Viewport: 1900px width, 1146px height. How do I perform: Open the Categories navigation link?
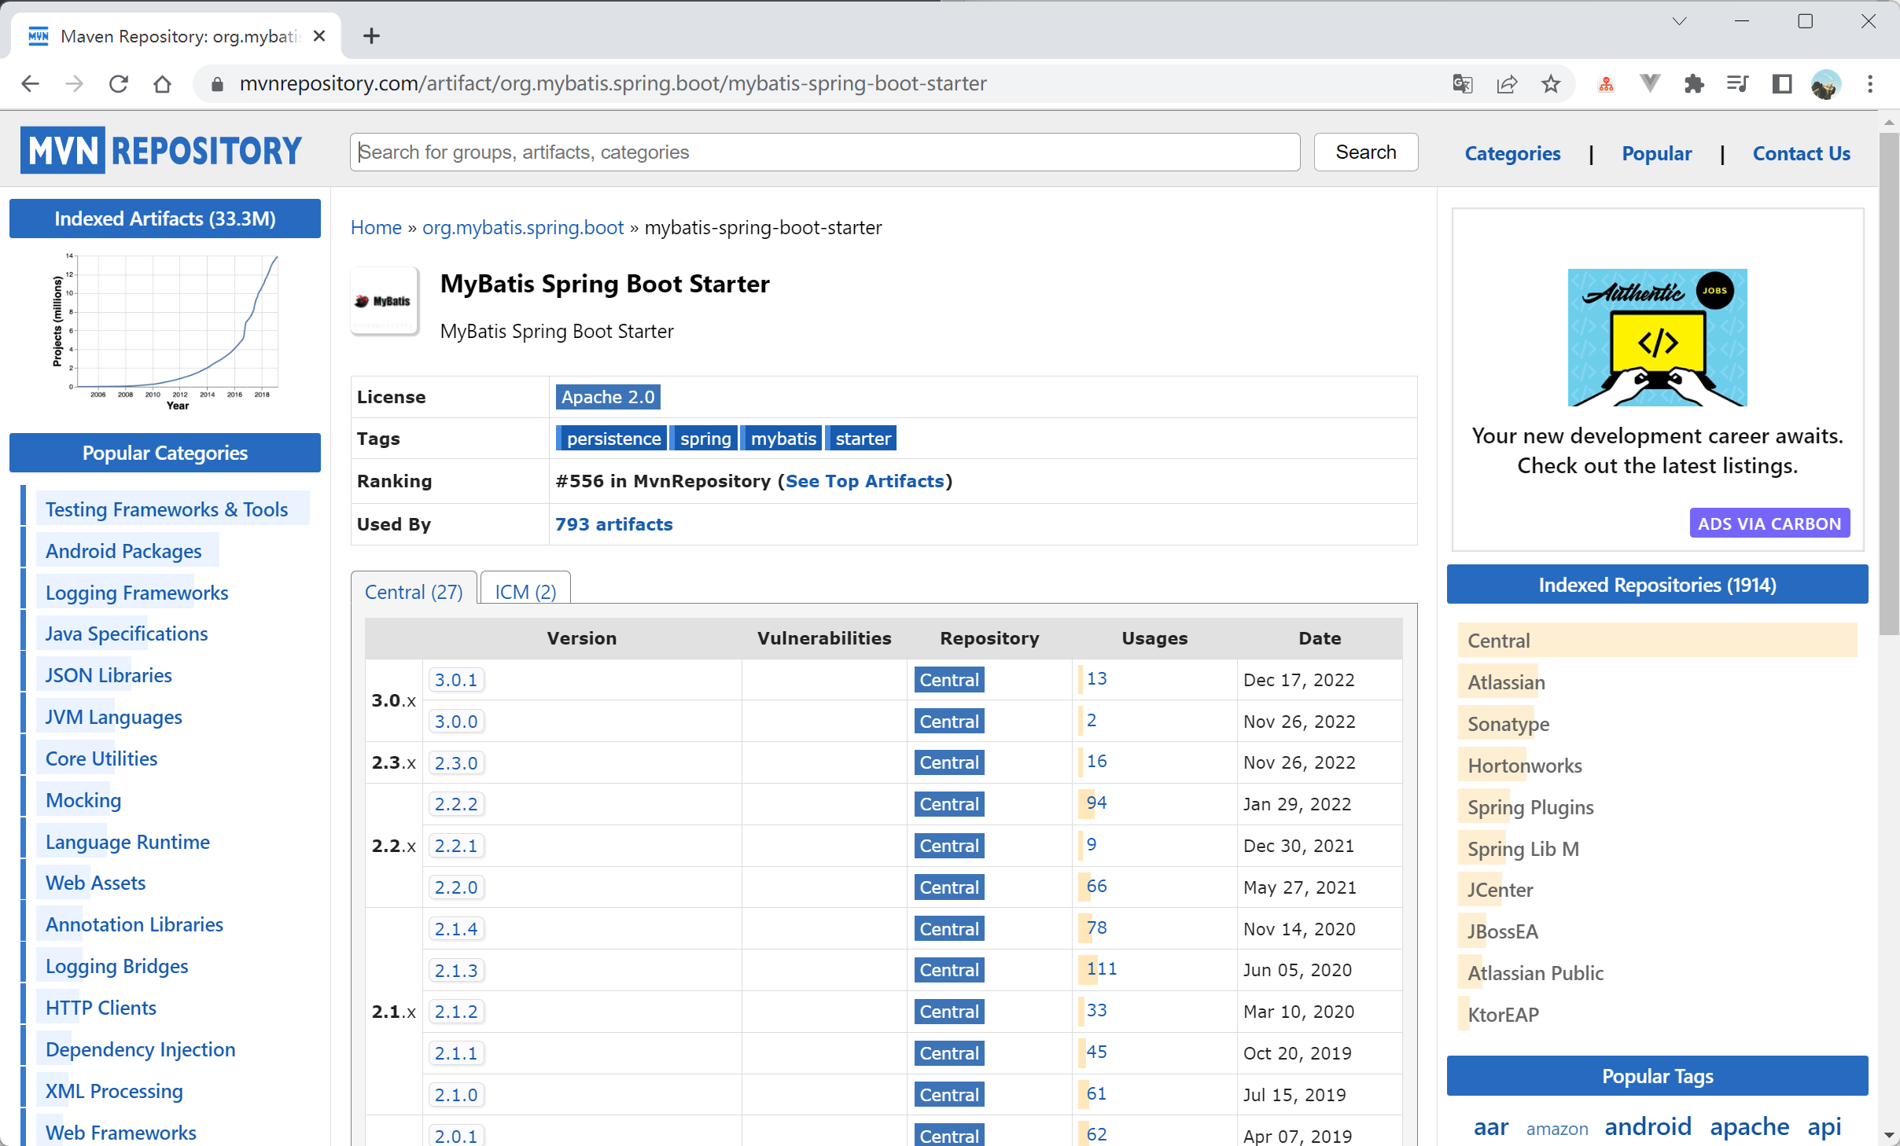coord(1512,153)
